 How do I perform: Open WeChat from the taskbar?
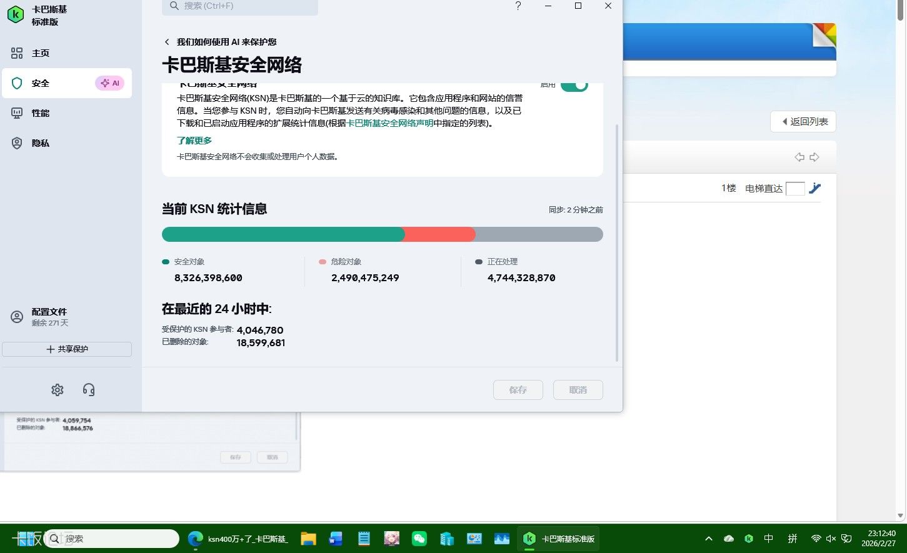pyautogui.click(x=419, y=539)
